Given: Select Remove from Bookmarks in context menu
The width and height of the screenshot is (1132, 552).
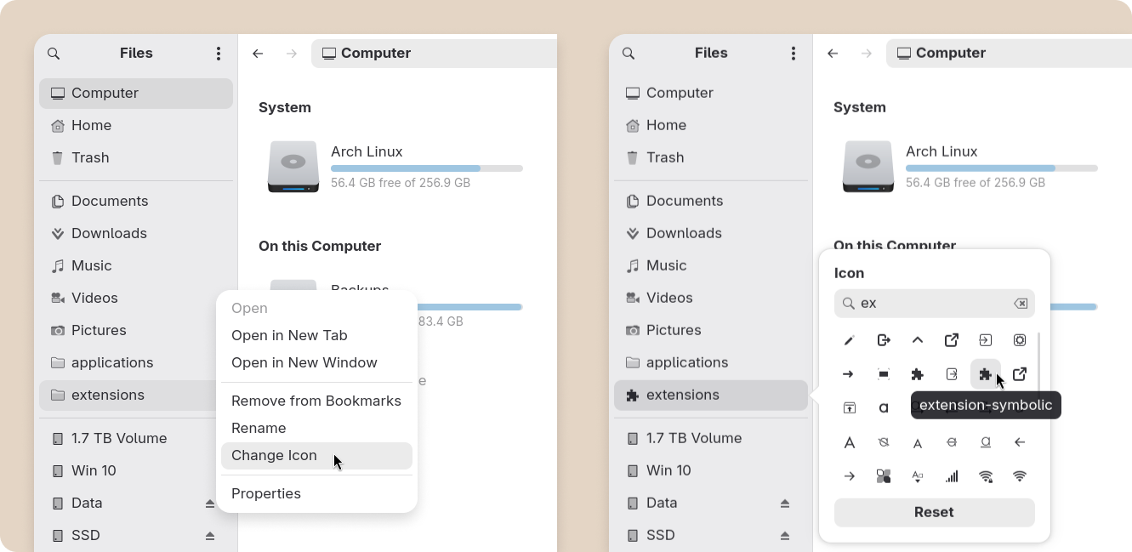Looking at the screenshot, I should coord(316,401).
